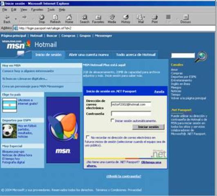Click the Fotografía digital link

(x=13, y=162)
